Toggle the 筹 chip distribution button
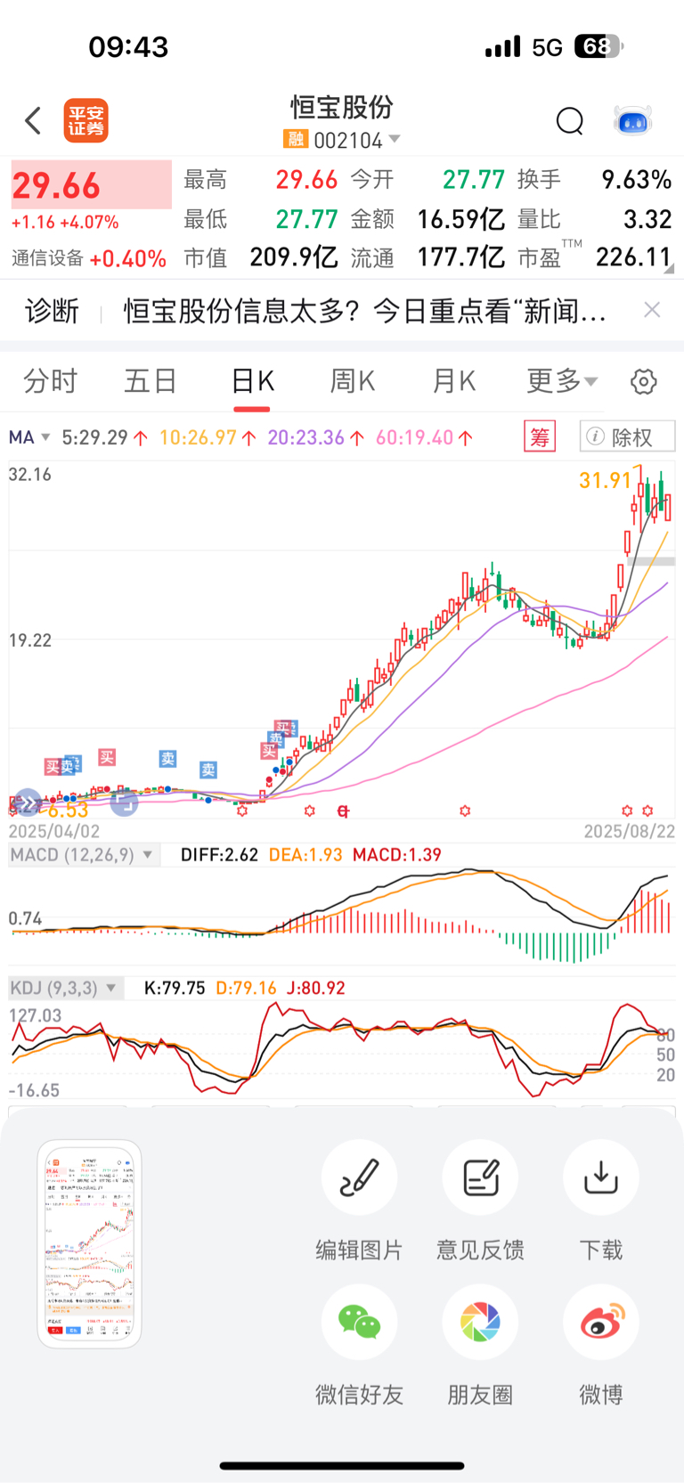The width and height of the screenshot is (684, 1483). (x=540, y=436)
